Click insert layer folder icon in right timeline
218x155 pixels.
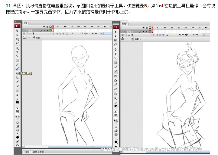[129, 35]
